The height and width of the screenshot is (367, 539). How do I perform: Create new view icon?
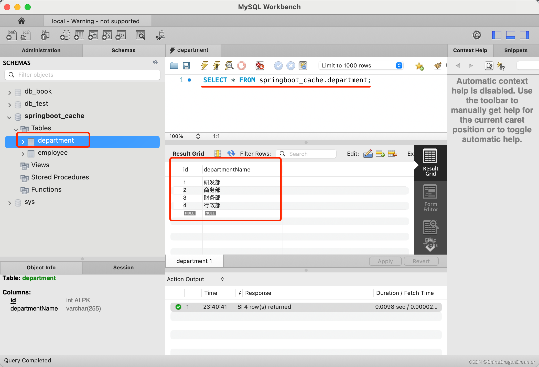tap(93, 35)
